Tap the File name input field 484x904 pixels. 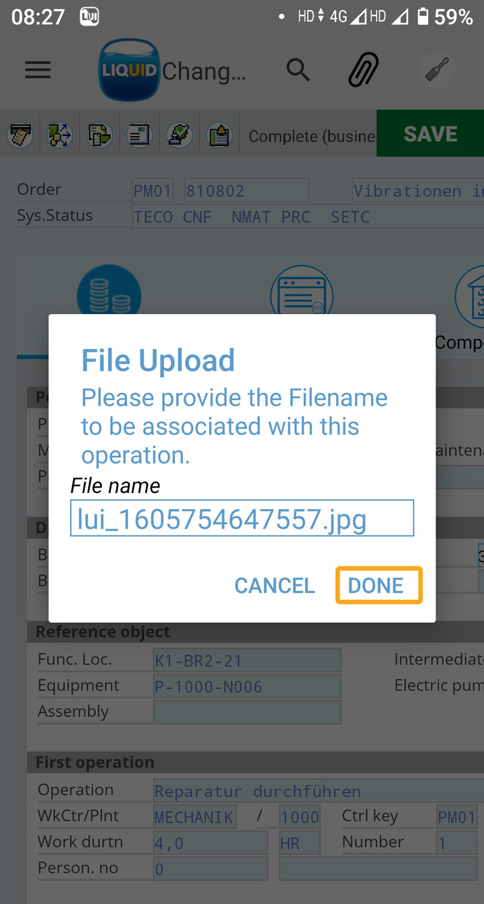tap(242, 519)
